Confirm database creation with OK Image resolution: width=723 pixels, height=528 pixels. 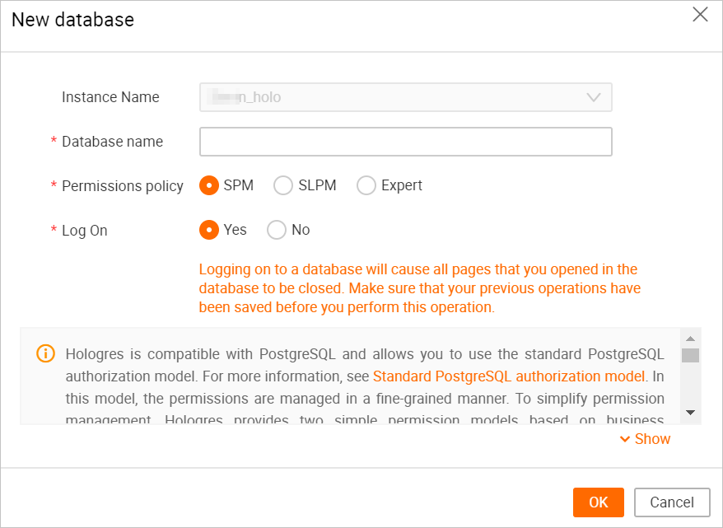[598, 502]
